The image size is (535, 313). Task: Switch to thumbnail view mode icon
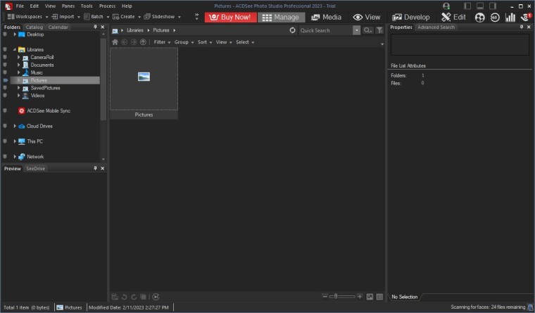click(370, 297)
